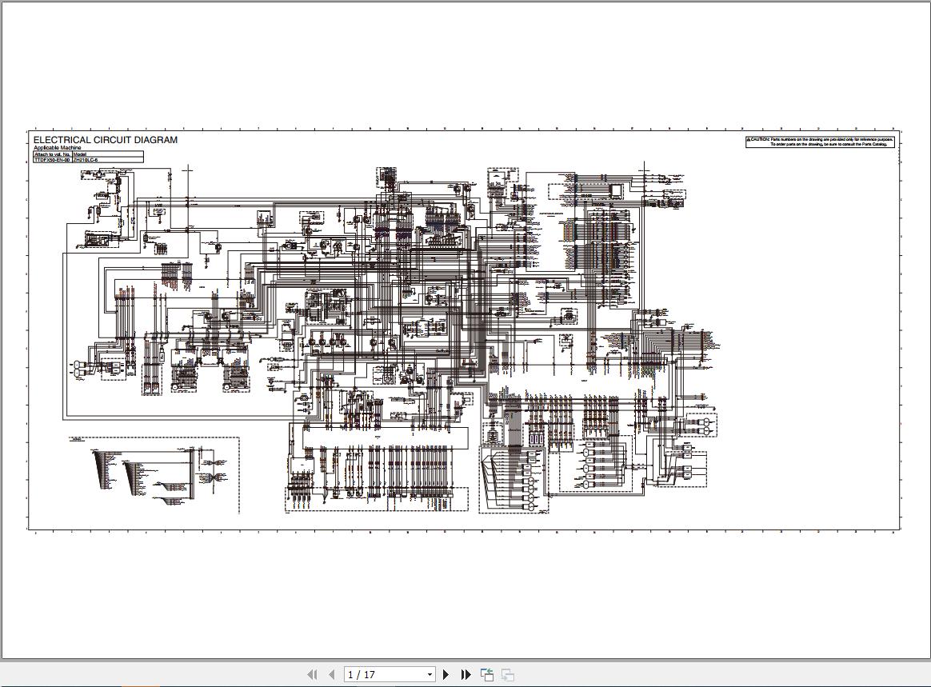
Task: Open the page number dropdown arrow
Action: tap(430, 675)
